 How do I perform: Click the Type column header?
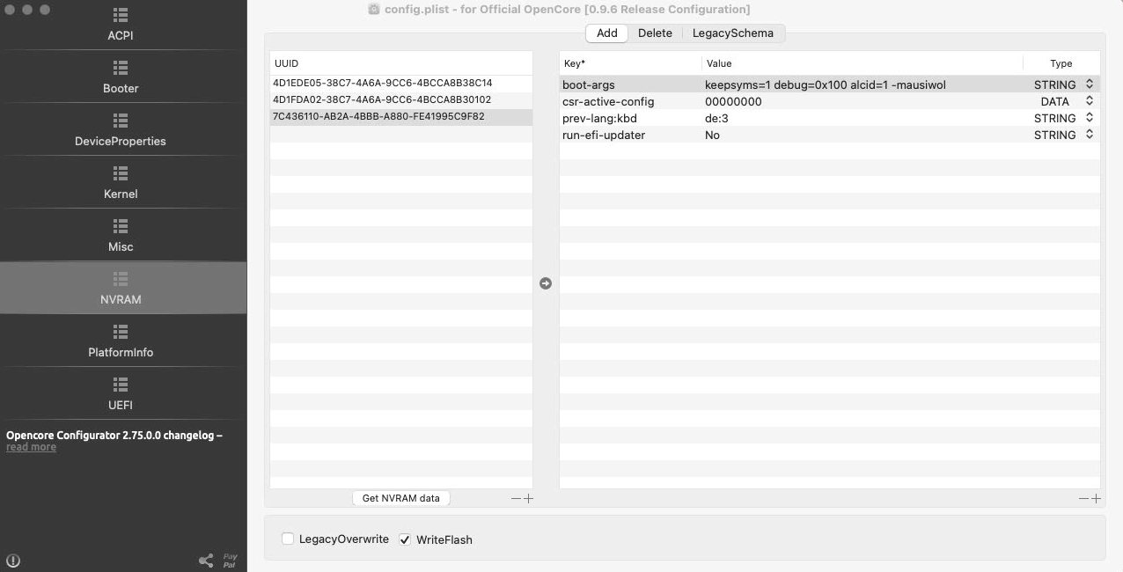tap(1061, 63)
